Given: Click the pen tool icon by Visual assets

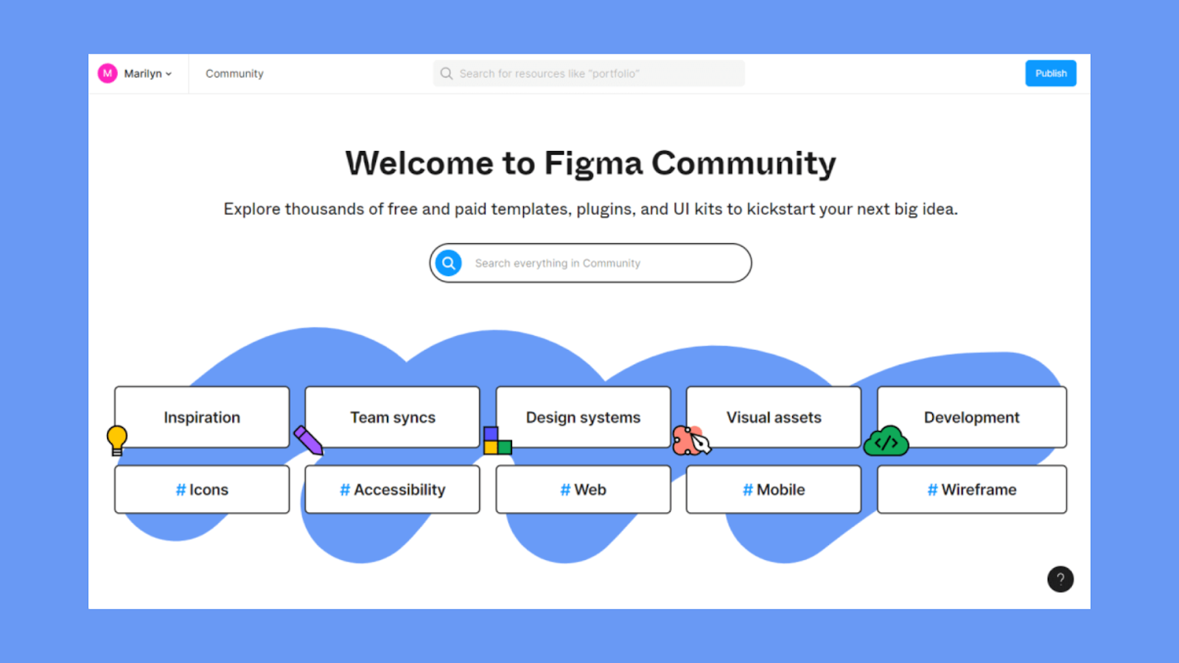Looking at the screenshot, I should click(x=691, y=441).
